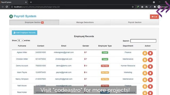Screen dimensions: 170x95
Task: Click the name Nancy Simpson
Action: coord(22,79)
